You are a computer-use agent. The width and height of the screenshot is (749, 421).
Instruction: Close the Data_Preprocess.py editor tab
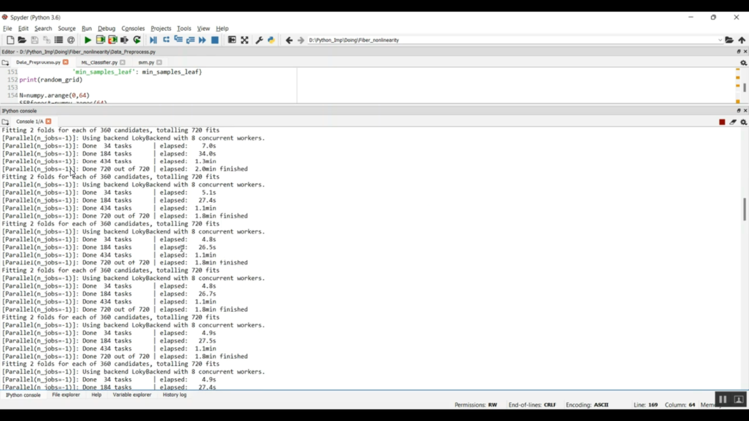click(65, 62)
